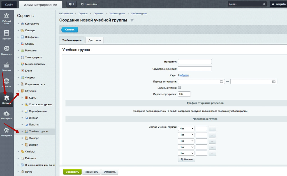Screen dimensions: 287x176
Task: Click the Настройки gear icon in sidebar
Action: click(x=7, y=131)
